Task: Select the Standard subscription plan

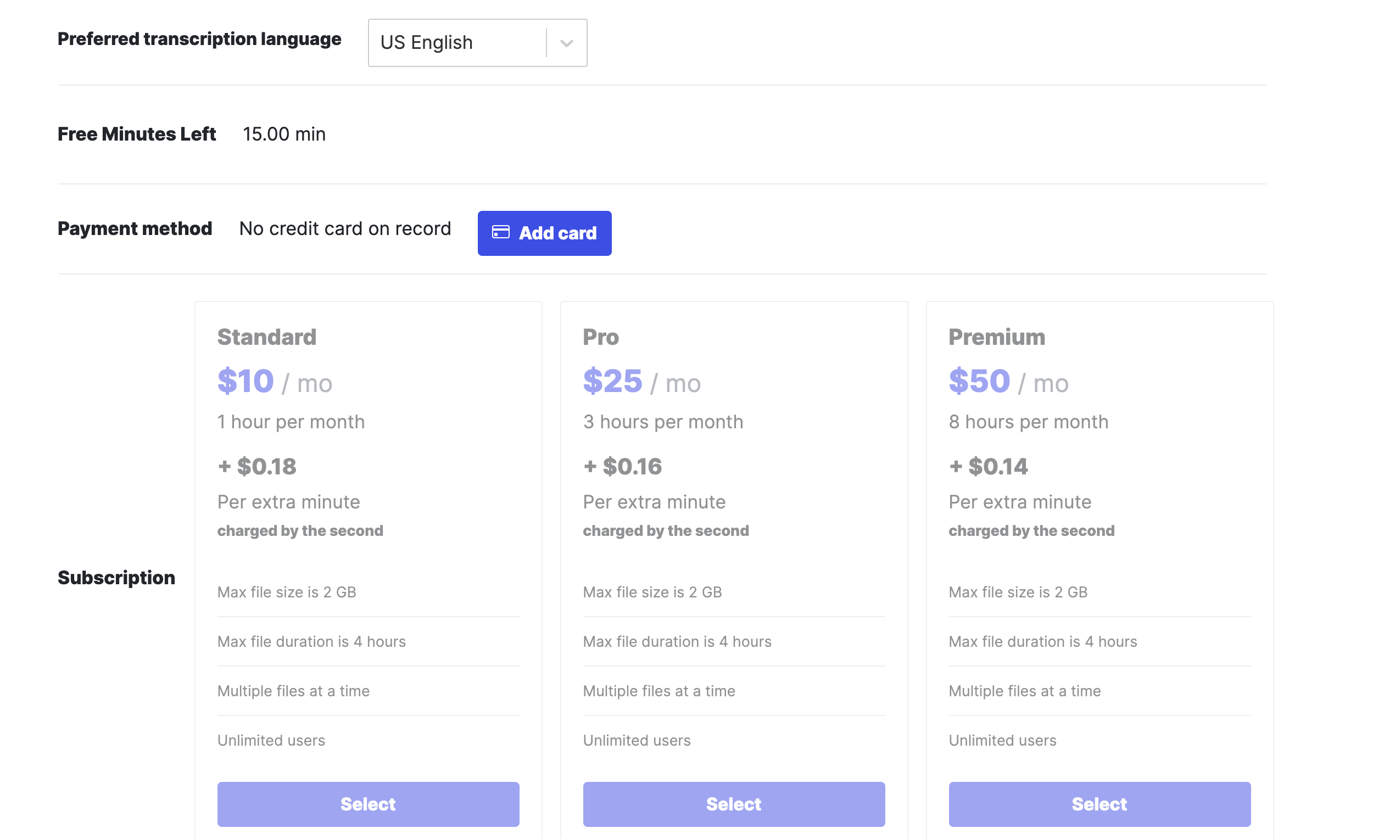Action: (367, 803)
